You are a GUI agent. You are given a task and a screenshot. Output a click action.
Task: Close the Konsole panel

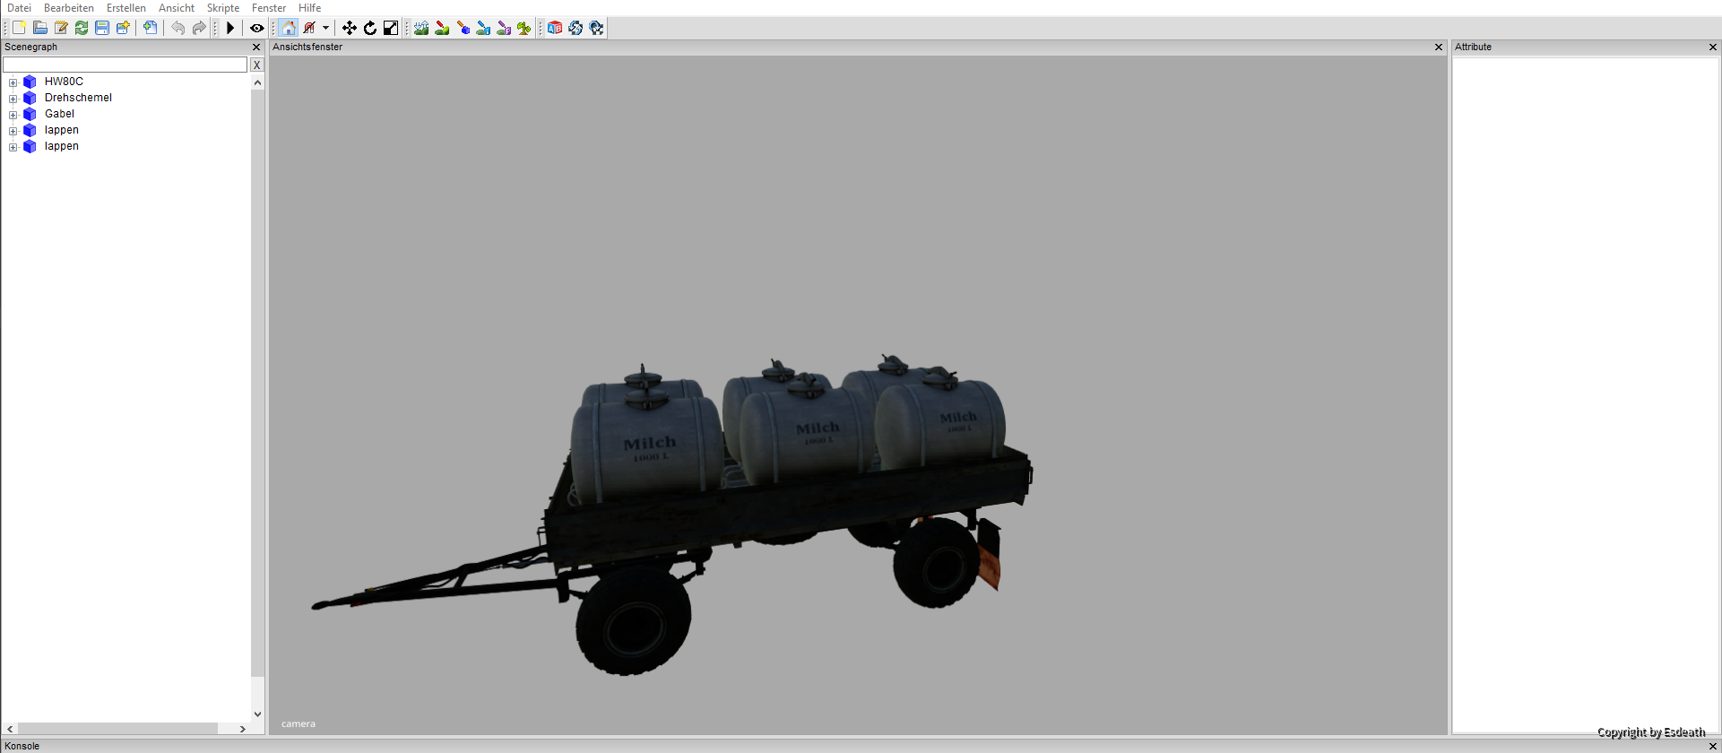point(1713,746)
